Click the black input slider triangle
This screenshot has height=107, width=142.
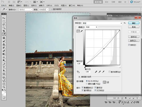(x=85, y=67)
